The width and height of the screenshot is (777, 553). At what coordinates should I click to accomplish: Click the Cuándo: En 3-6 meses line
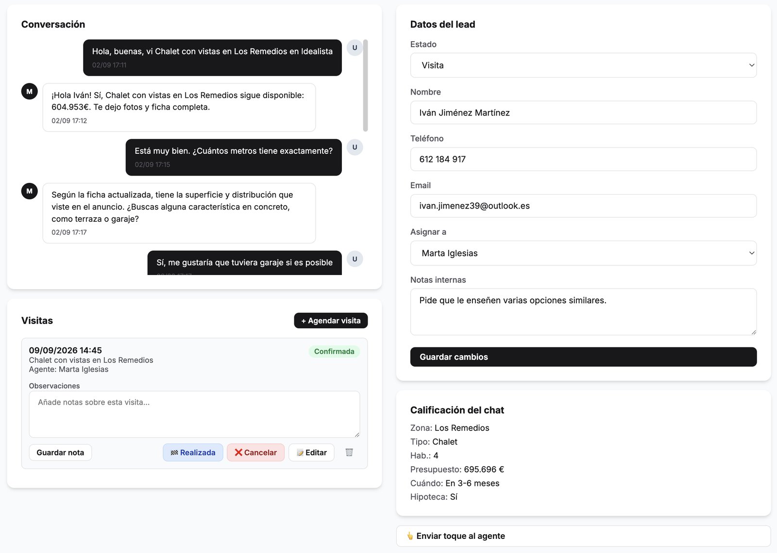tap(455, 483)
